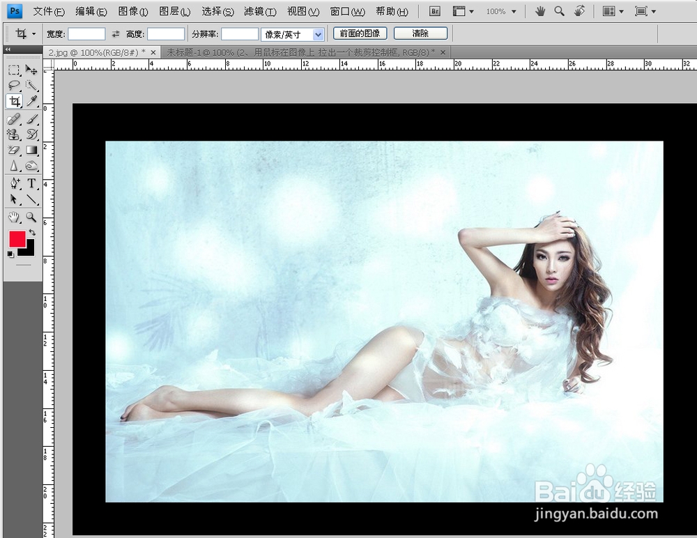The image size is (697, 538).
Task: Click the Hand tool in application bar
Action: click(540, 12)
